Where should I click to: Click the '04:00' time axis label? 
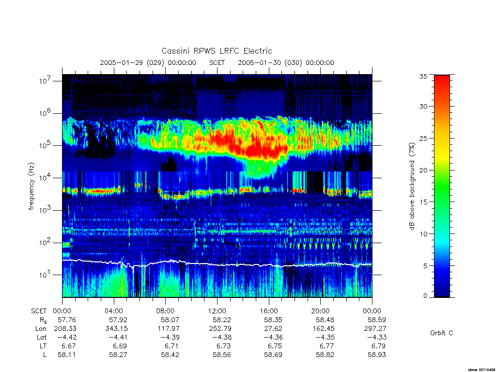point(114,311)
